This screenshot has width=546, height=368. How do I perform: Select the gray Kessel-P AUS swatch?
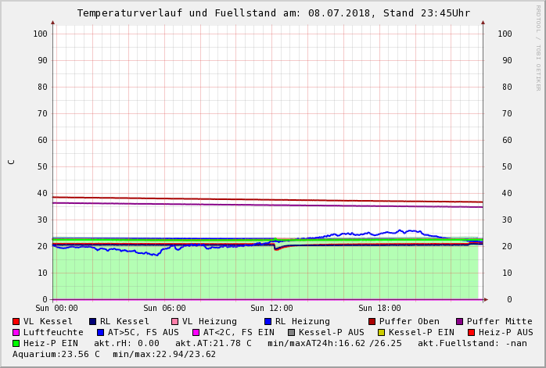292,332
